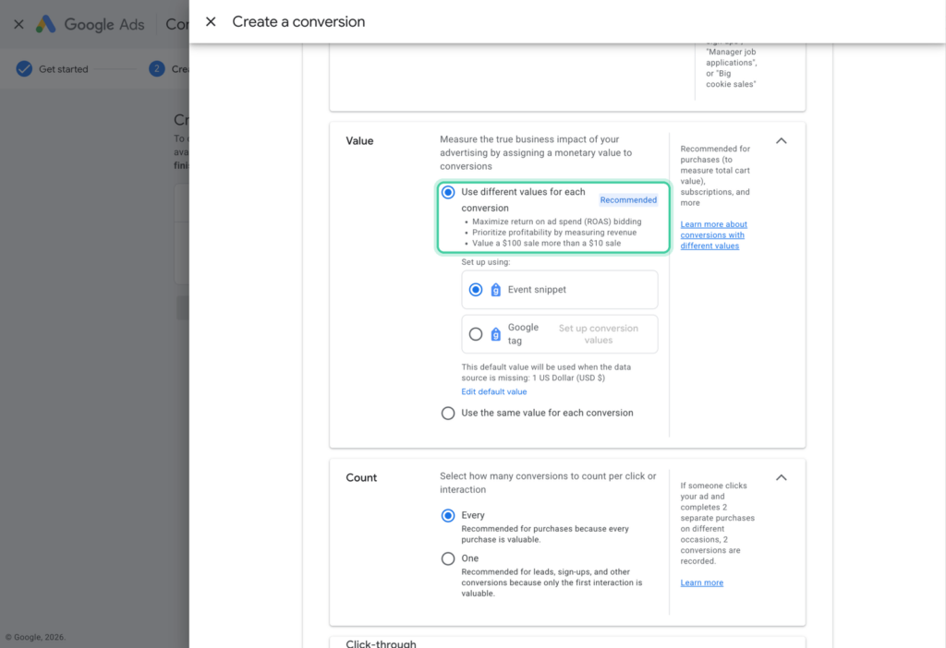Image resolution: width=946 pixels, height=648 pixels.
Task: Click the Count section heading
Action: point(361,478)
